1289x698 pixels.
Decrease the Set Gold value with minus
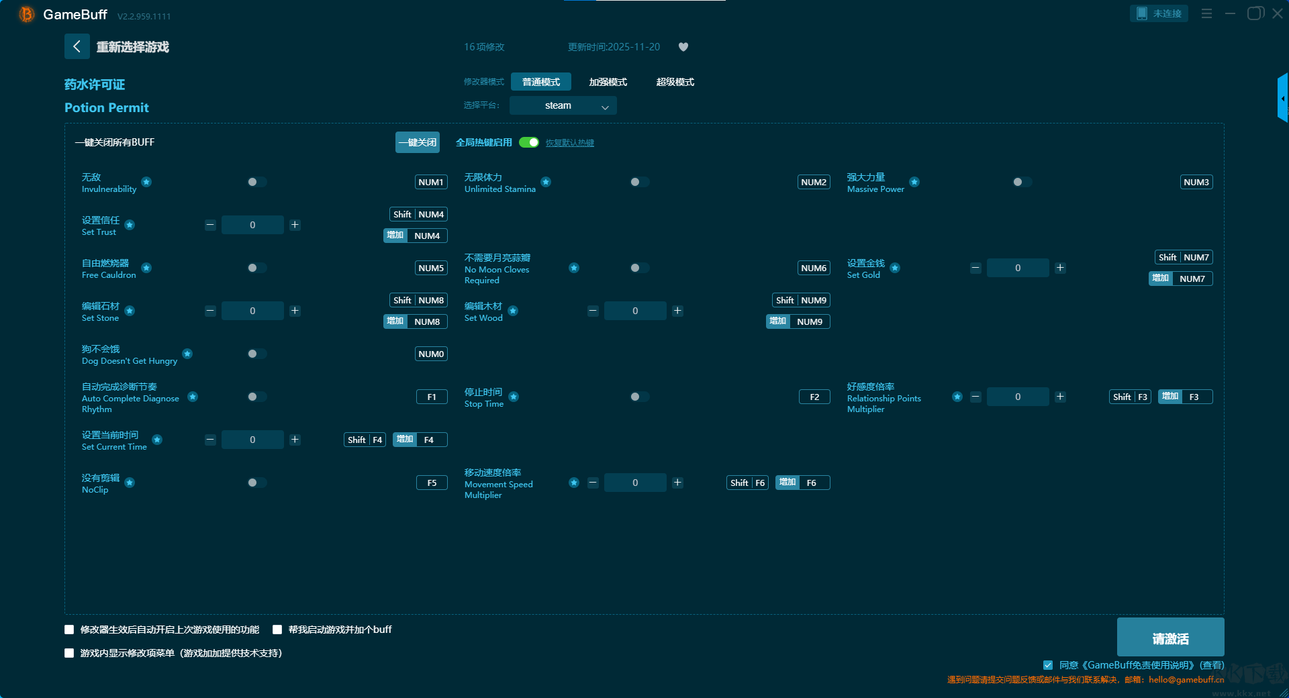point(975,268)
